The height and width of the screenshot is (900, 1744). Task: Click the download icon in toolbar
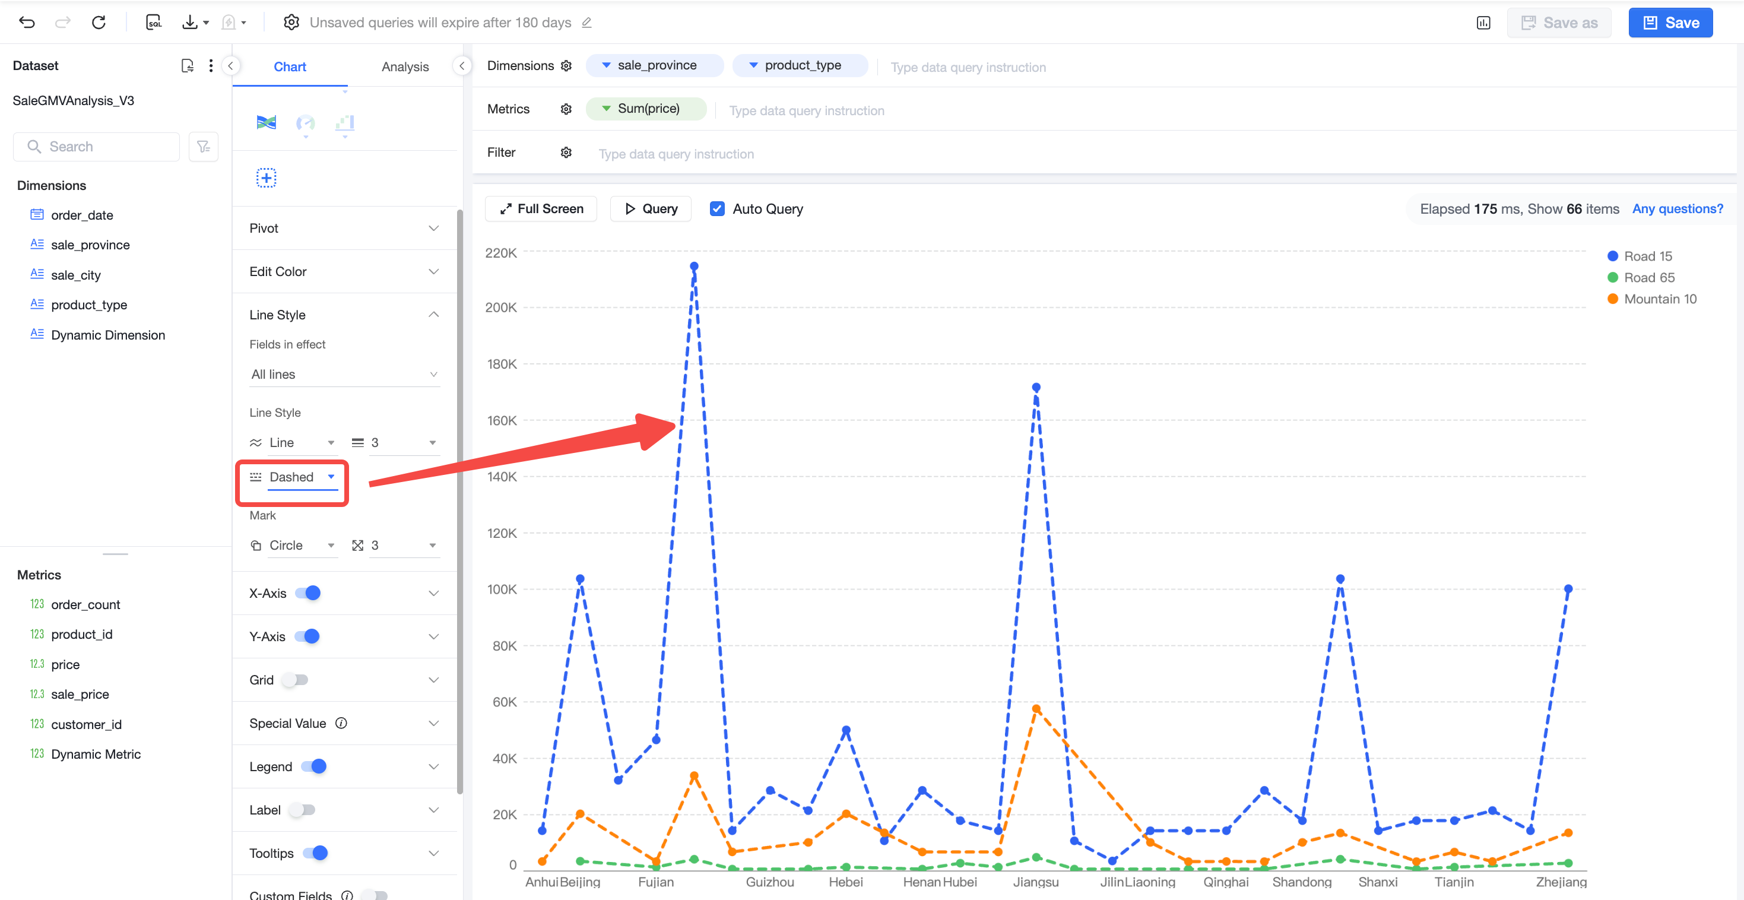pyautogui.click(x=190, y=23)
